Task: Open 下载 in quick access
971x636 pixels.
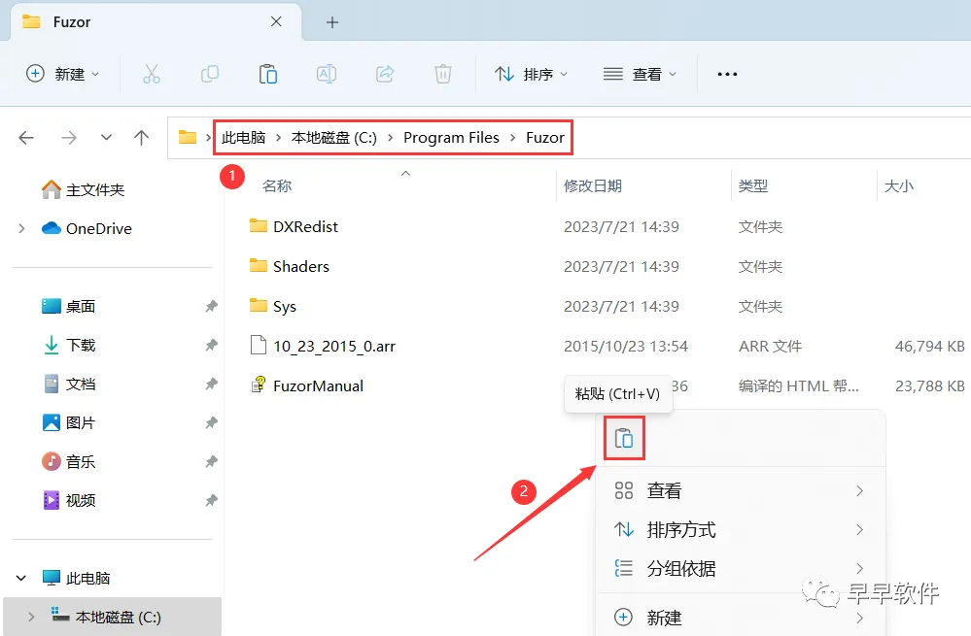Action: pos(69,345)
